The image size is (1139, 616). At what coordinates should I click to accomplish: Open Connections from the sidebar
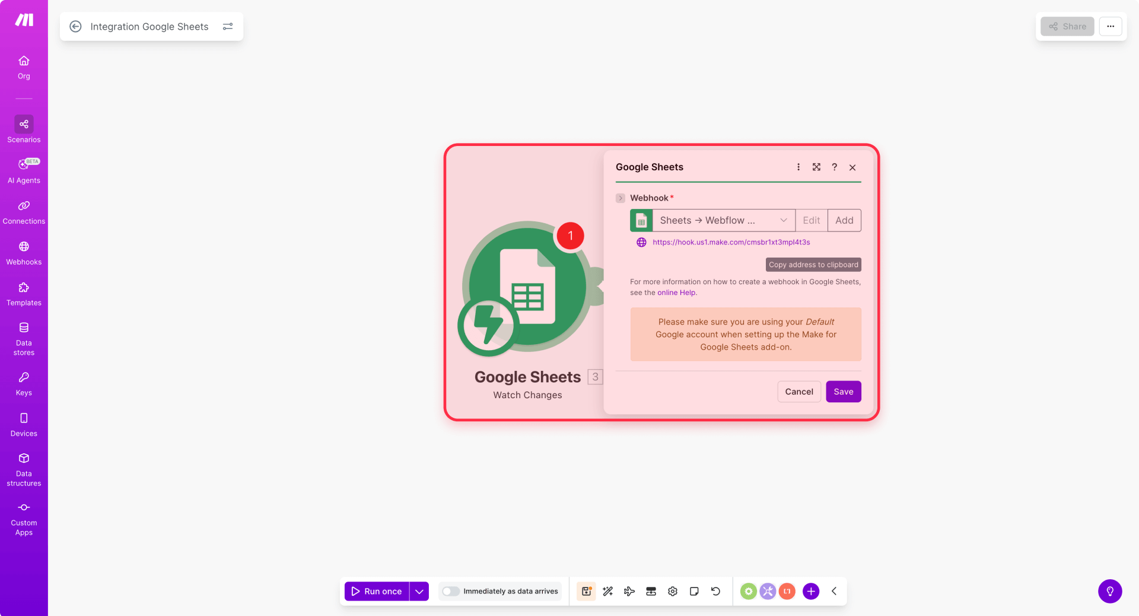(x=24, y=211)
